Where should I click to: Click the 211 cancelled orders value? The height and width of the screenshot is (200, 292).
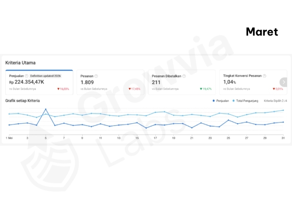coord(156,82)
